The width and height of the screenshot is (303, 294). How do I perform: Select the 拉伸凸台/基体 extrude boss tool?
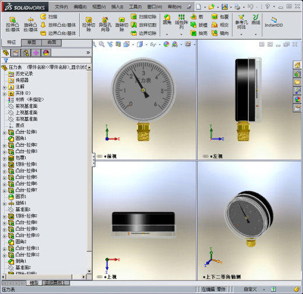(x=13, y=24)
